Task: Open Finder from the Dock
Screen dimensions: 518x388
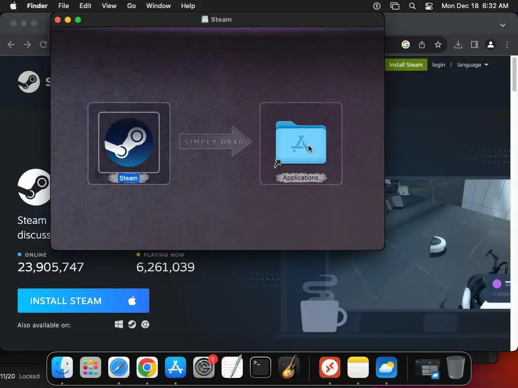Action: (x=62, y=367)
